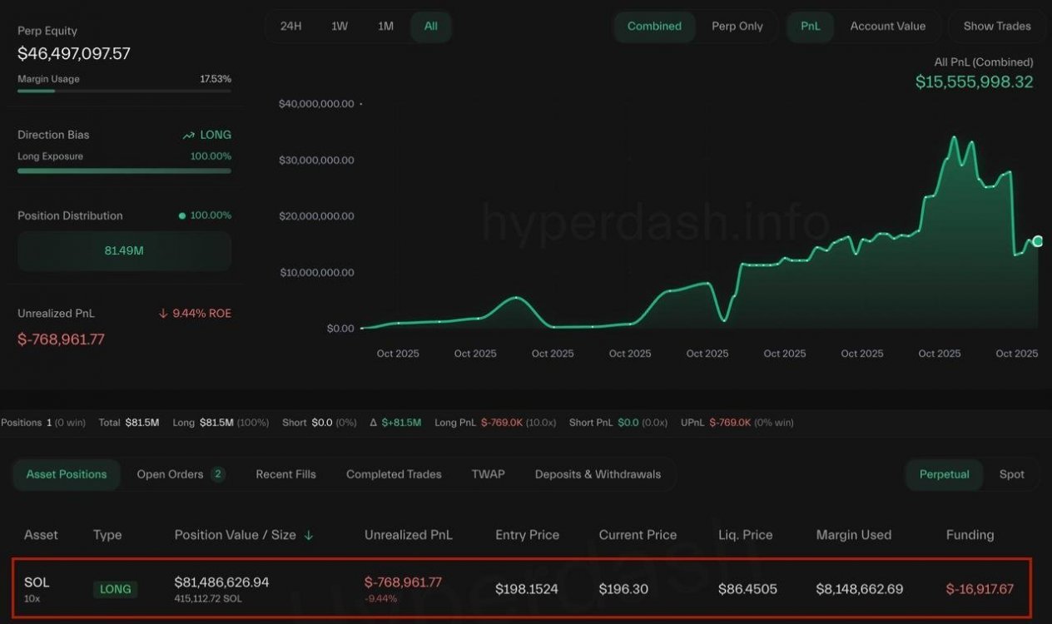Switch positions view to Spot
This screenshot has height=624, width=1052.
1011,474
